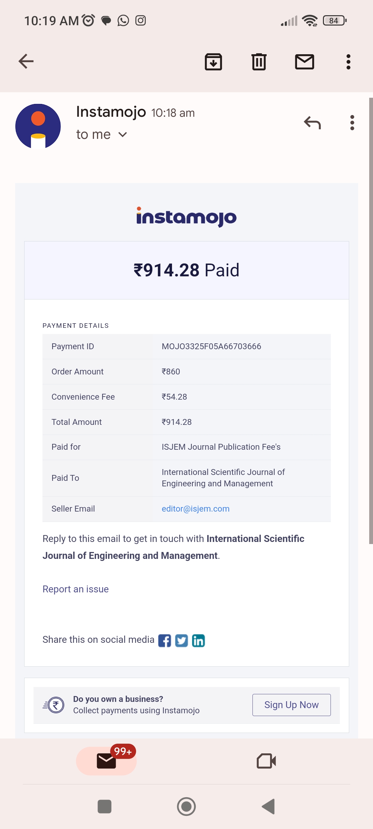Tap the Android home button
Screen dimensions: 373x829
[x=186, y=807]
